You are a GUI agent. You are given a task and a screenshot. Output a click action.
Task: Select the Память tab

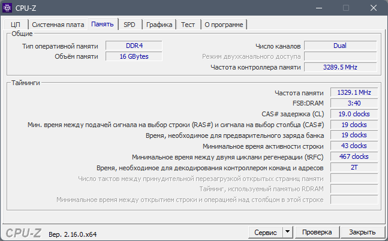point(103,24)
